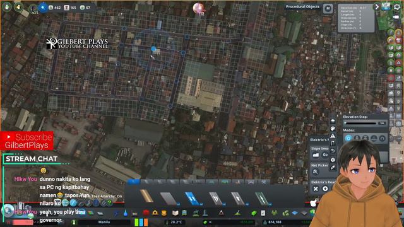Click the Procedural Objects label button
Viewport: 404px width, 227px height.
[x=302, y=7]
